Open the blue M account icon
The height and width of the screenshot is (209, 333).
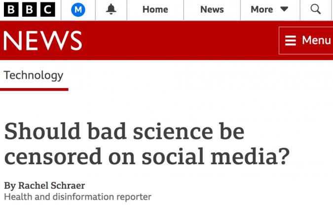point(78,9)
